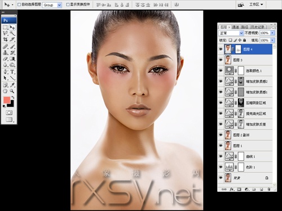This screenshot has height=211, width=282.
Task: Change screen mode at toolbox bottom
Action: click(x=9, y=119)
